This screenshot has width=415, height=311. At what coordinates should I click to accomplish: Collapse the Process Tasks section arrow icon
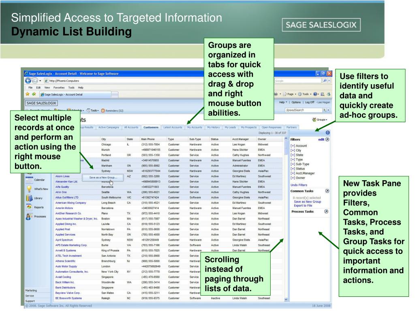(x=326, y=211)
